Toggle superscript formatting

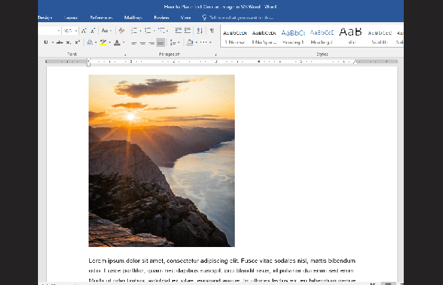point(77,42)
